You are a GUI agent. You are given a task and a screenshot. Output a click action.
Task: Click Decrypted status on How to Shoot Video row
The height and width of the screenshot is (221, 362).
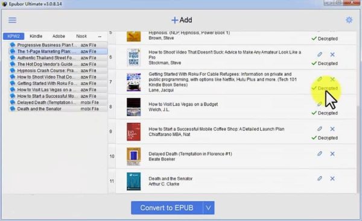click(325, 63)
